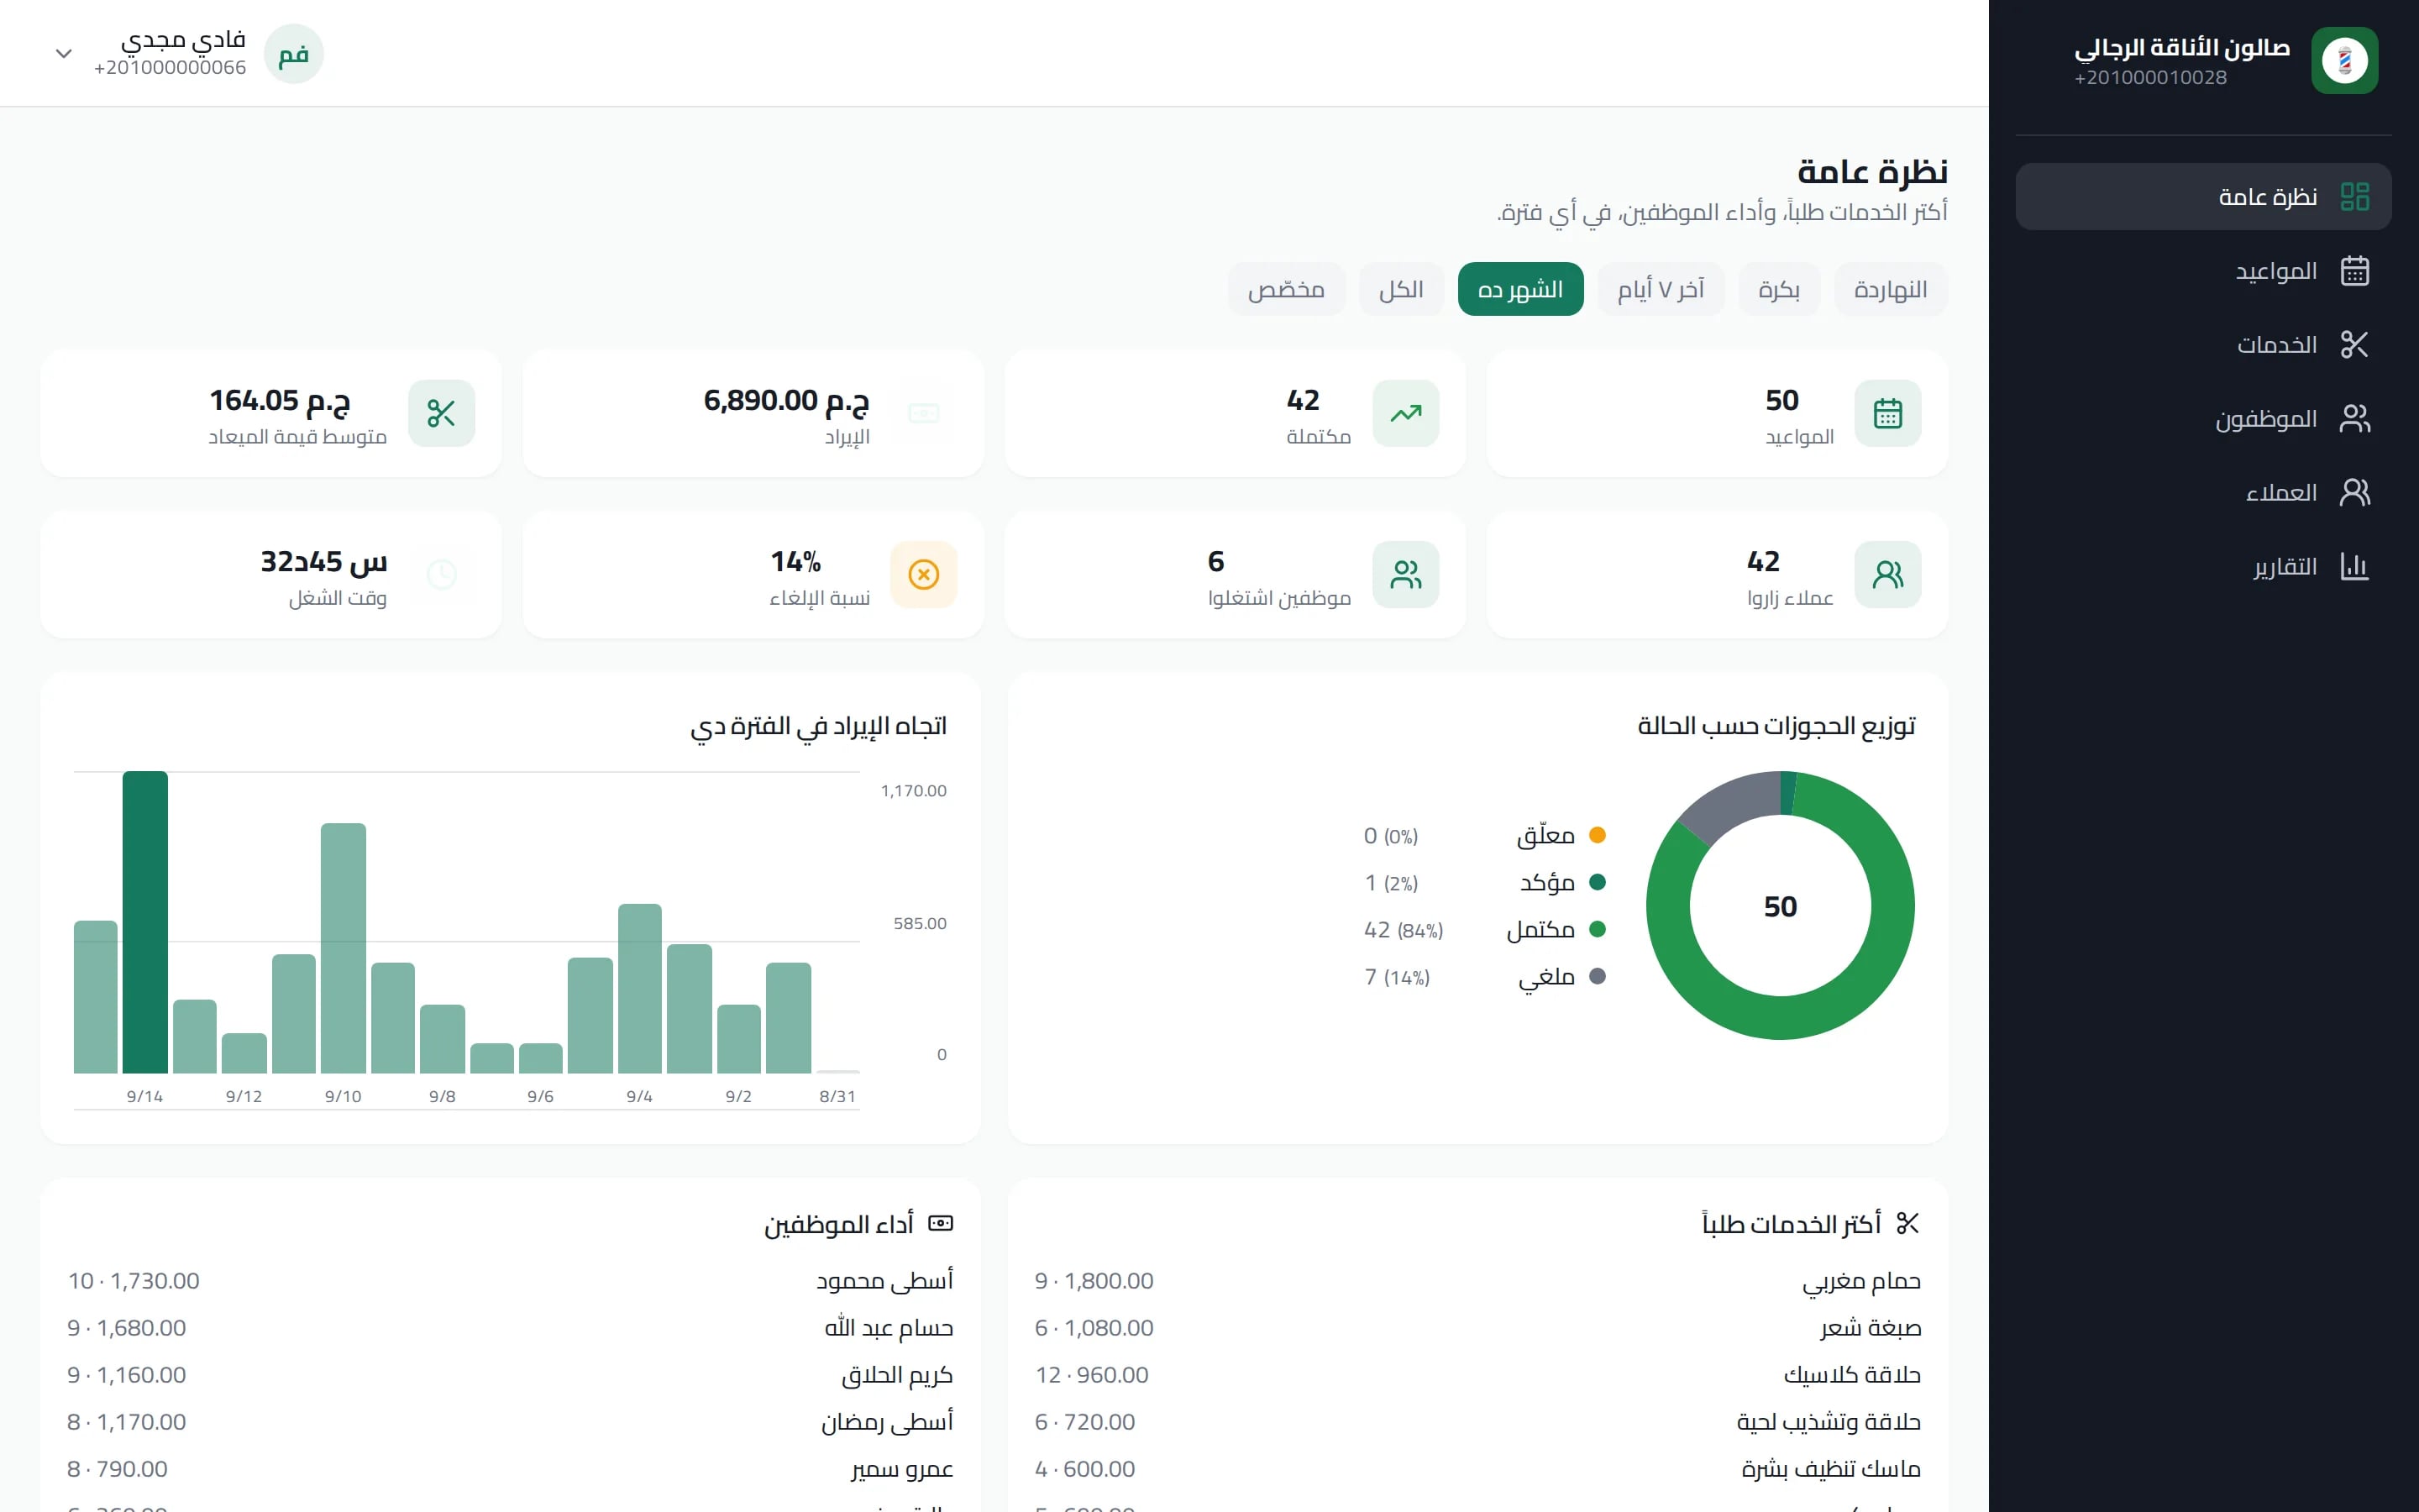
Task: Click clock icon on وقت الشغل card
Action: [x=441, y=574]
